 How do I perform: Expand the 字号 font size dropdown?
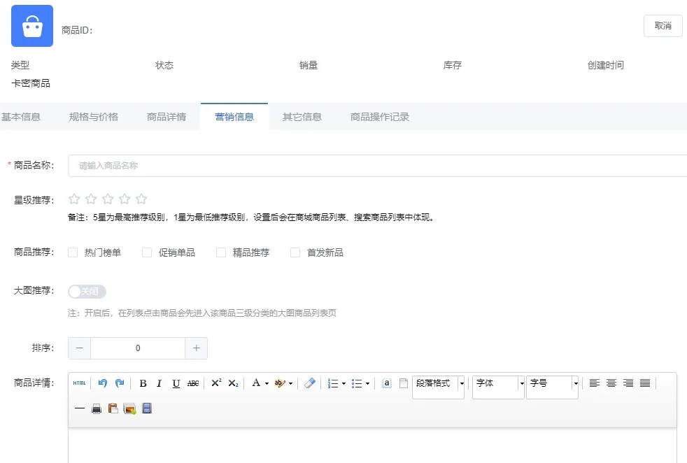[575, 383]
